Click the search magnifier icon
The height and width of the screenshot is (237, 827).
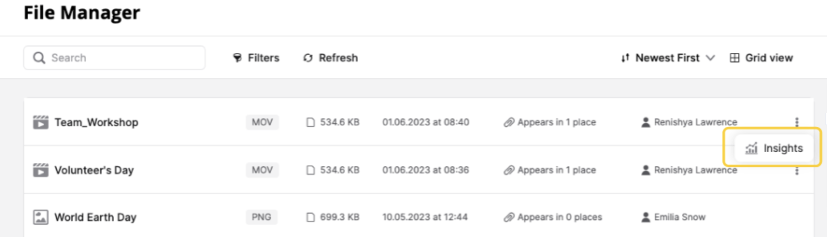click(x=39, y=58)
